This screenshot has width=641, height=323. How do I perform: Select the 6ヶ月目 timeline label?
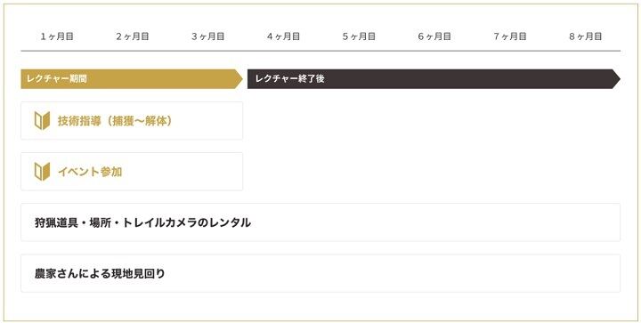[434, 36]
